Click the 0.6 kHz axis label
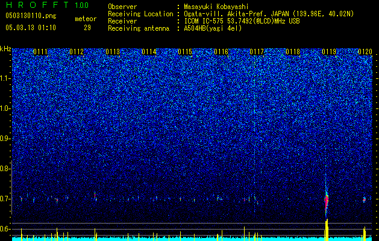 (x=5, y=229)
